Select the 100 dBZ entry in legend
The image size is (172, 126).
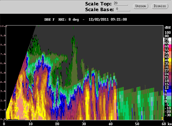[167, 33]
